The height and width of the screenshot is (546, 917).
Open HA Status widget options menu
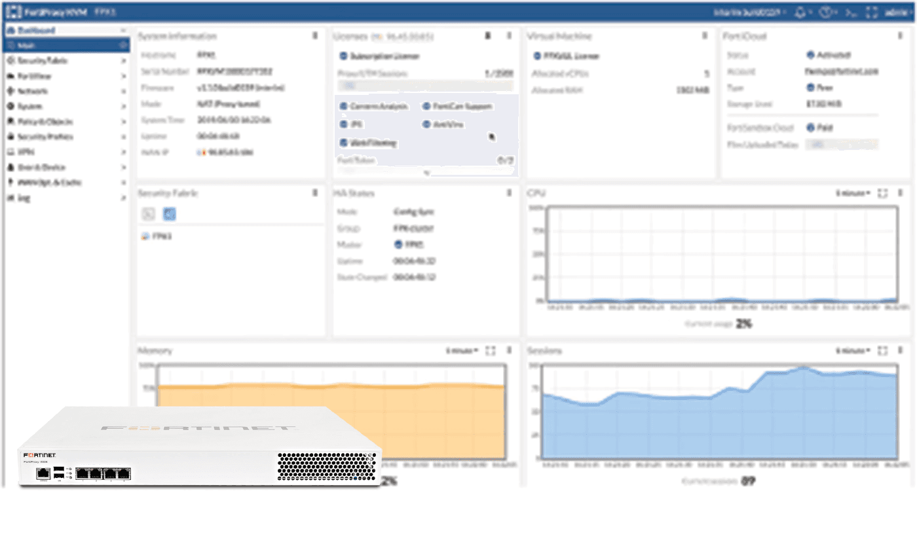[509, 193]
